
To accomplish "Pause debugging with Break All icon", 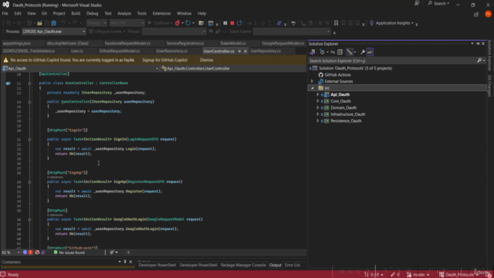I will [x=225, y=23].
